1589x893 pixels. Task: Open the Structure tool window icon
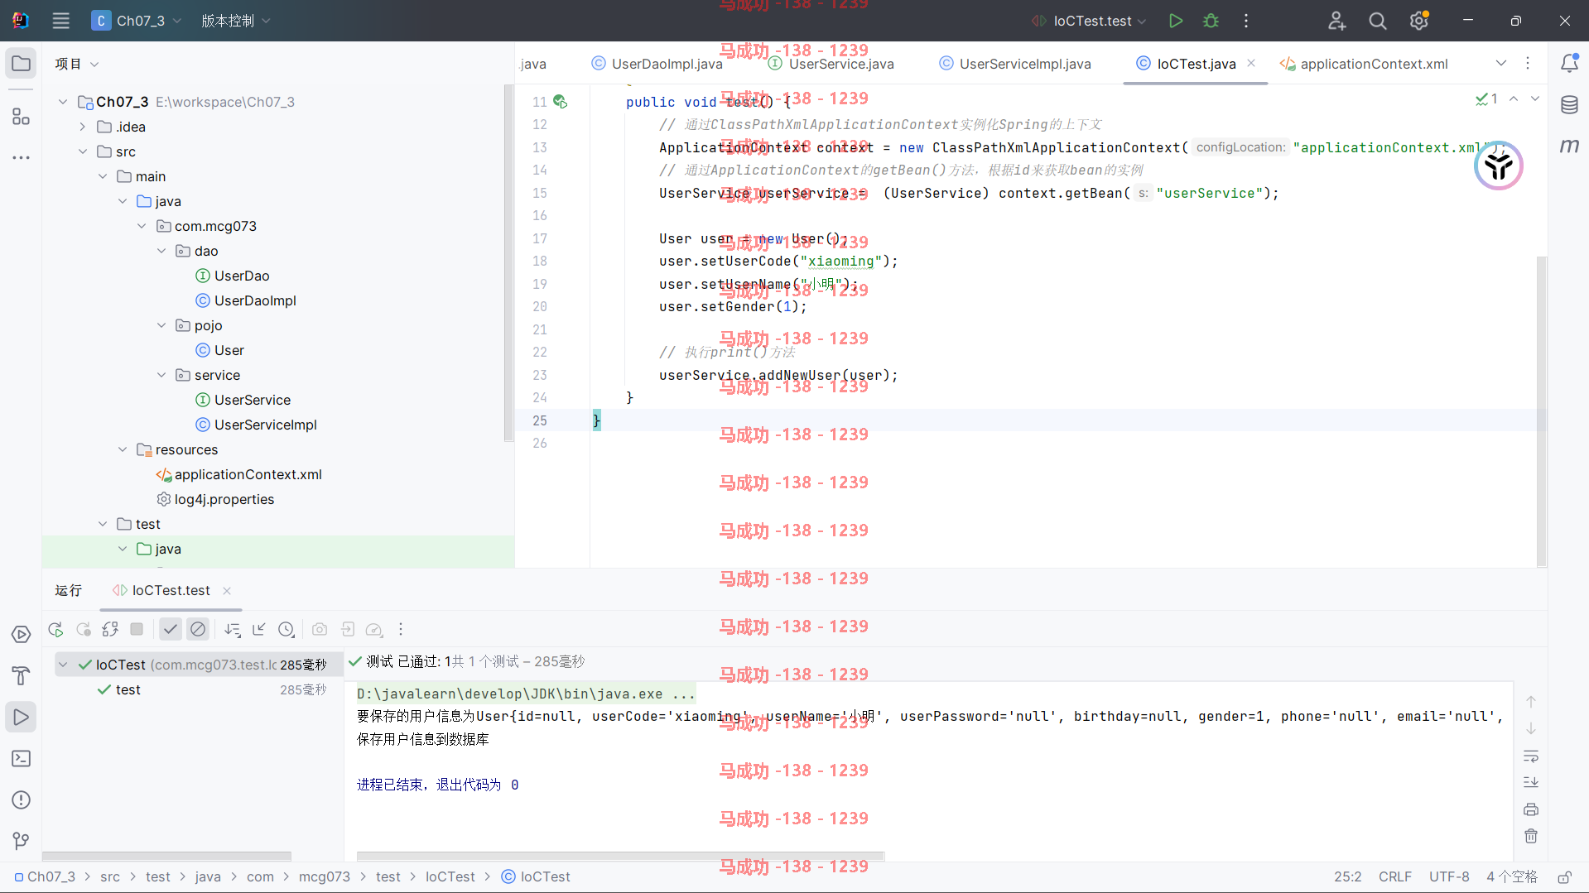pos(21,117)
